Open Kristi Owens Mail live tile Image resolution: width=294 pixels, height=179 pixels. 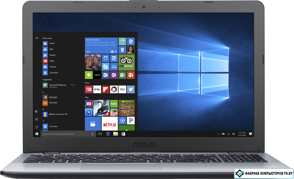pyautogui.click(x=102, y=46)
